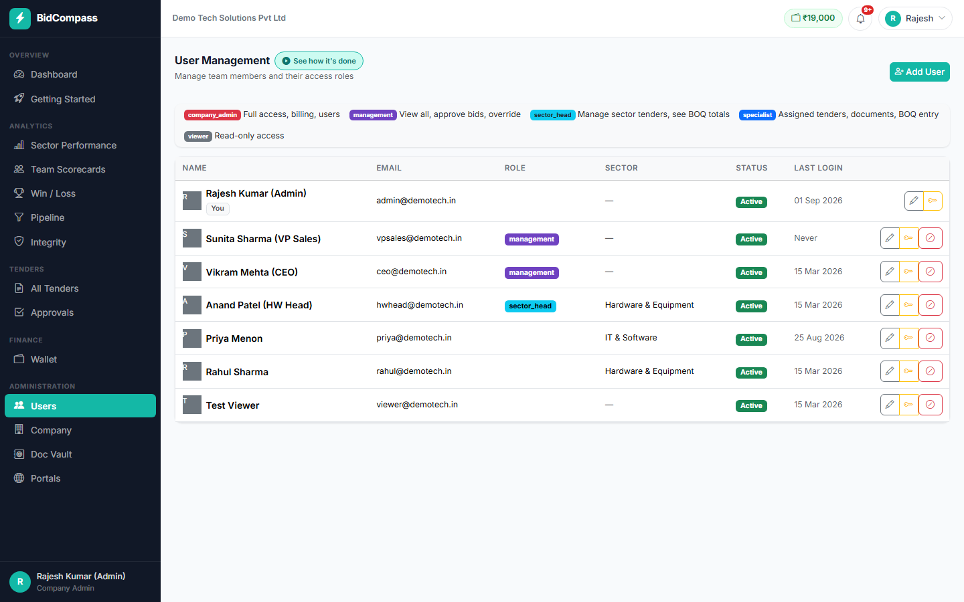The height and width of the screenshot is (602, 964).
Task: Go to Sector Performance analytics
Action: pyautogui.click(x=80, y=145)
